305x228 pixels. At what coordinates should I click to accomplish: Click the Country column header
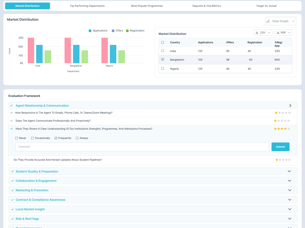[x=175, y=43]
